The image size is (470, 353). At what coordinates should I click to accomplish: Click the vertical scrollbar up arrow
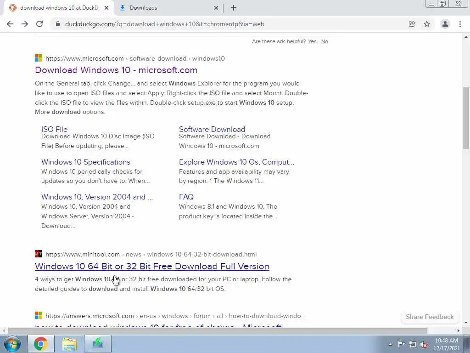[466, 37]
